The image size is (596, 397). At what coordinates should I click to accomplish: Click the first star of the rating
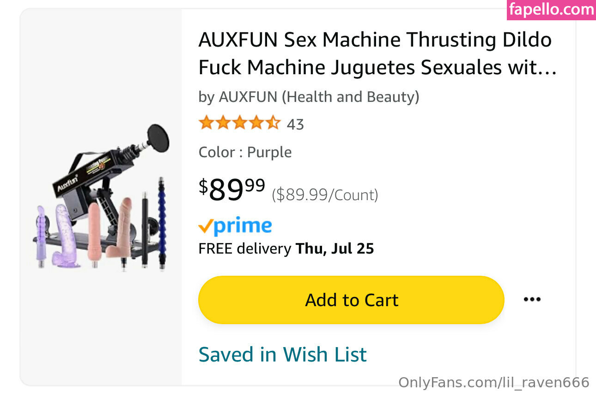tap(206, 123)
